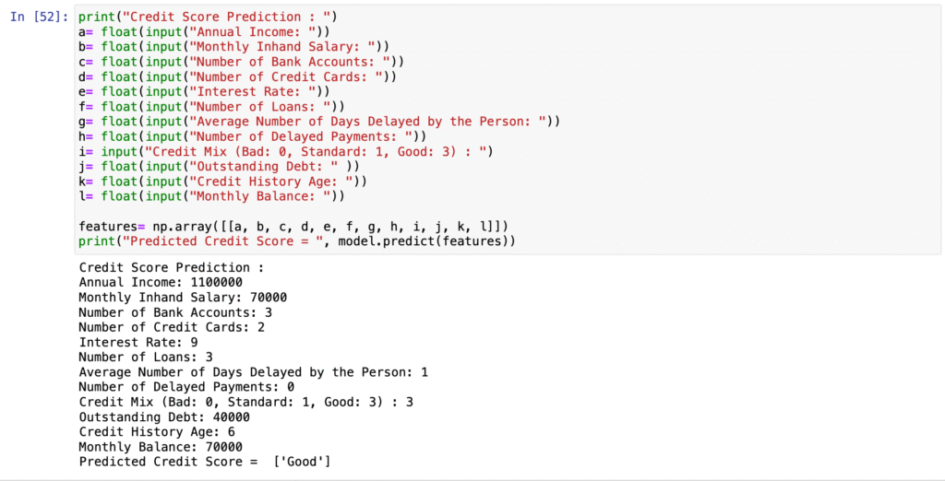Click output line Outstanding Debt: 40000
Screen dimensions: 945x481
(x=164, y=417)
